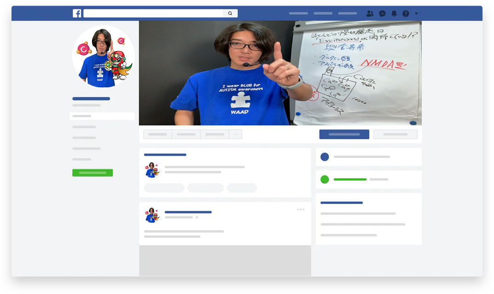Open the cover photo with whiteboard
The width and height of the screenshot is (494, 294).
coord(280,73)
